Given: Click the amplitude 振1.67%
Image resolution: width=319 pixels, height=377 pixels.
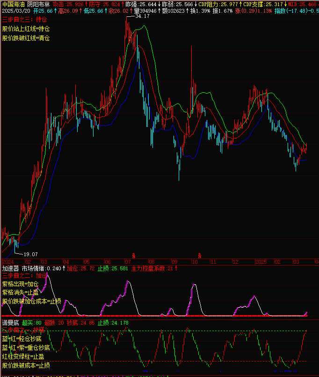Looking at the screenshot, I should 223,11.
